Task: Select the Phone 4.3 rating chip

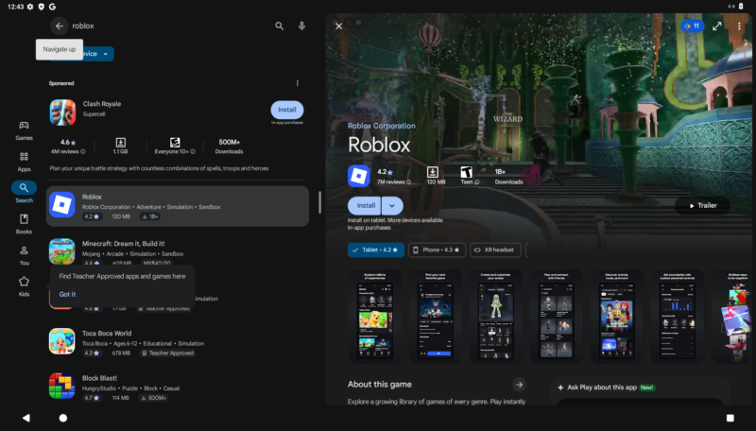Action: pos(437,250)
